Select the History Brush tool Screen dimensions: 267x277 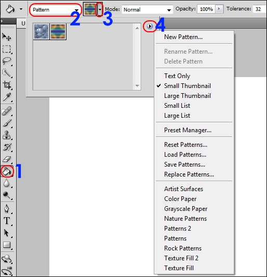[x=7, y=147]
